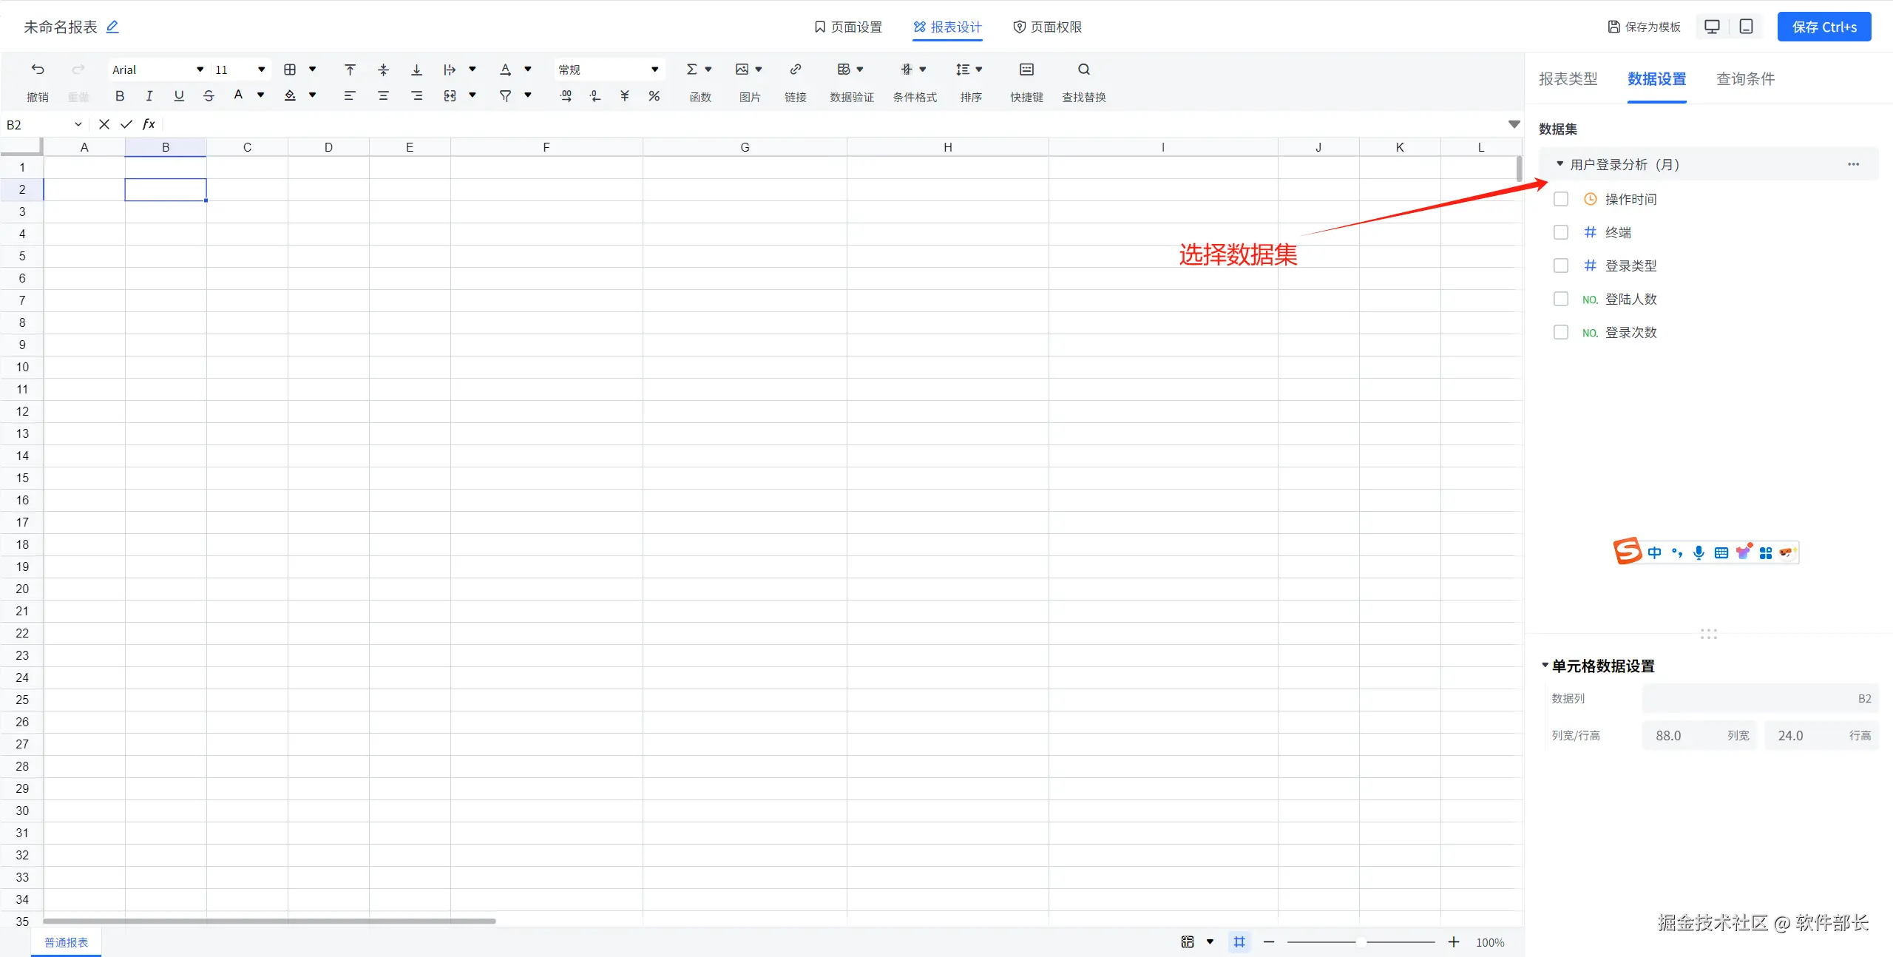
Task: Switch to mobile device preview icon
Action: (1746, 27)
